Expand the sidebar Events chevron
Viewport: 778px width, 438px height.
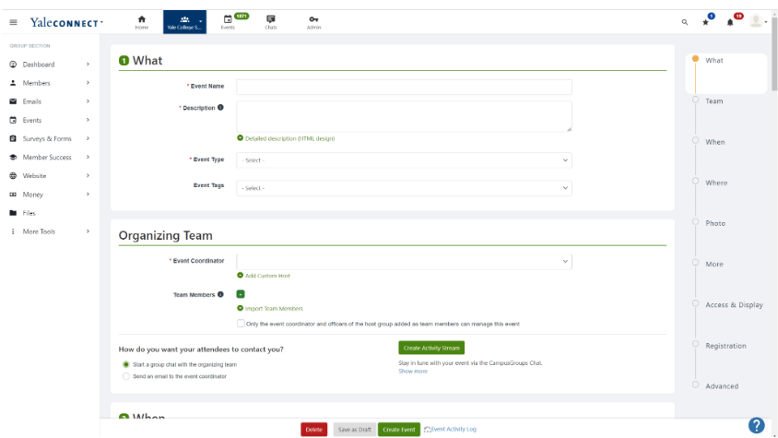pyautogui.click(x=88, y=120)
